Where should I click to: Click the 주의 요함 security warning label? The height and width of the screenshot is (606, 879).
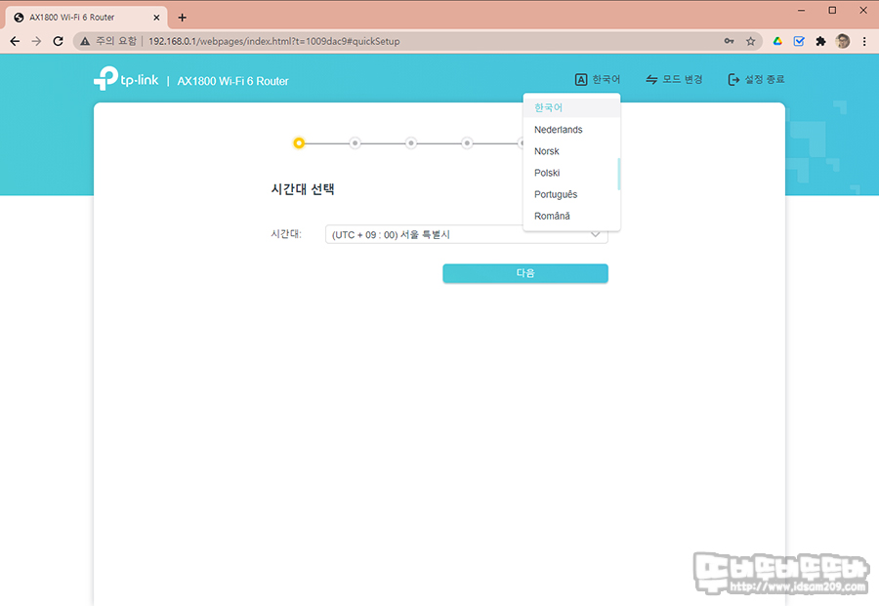(x=116, y=41)
